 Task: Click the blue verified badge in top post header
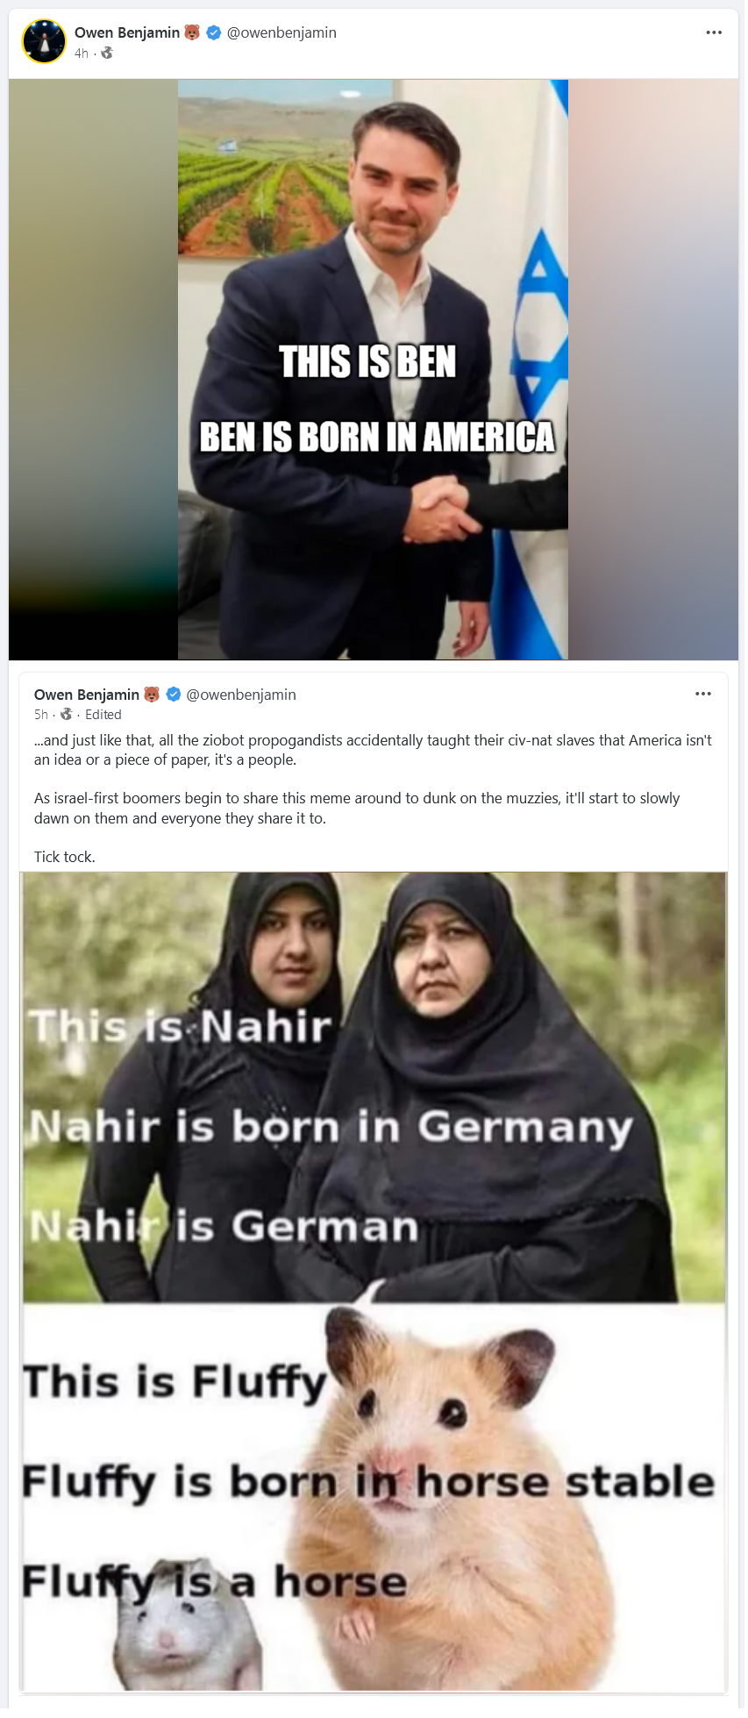[x=213, y=32]
